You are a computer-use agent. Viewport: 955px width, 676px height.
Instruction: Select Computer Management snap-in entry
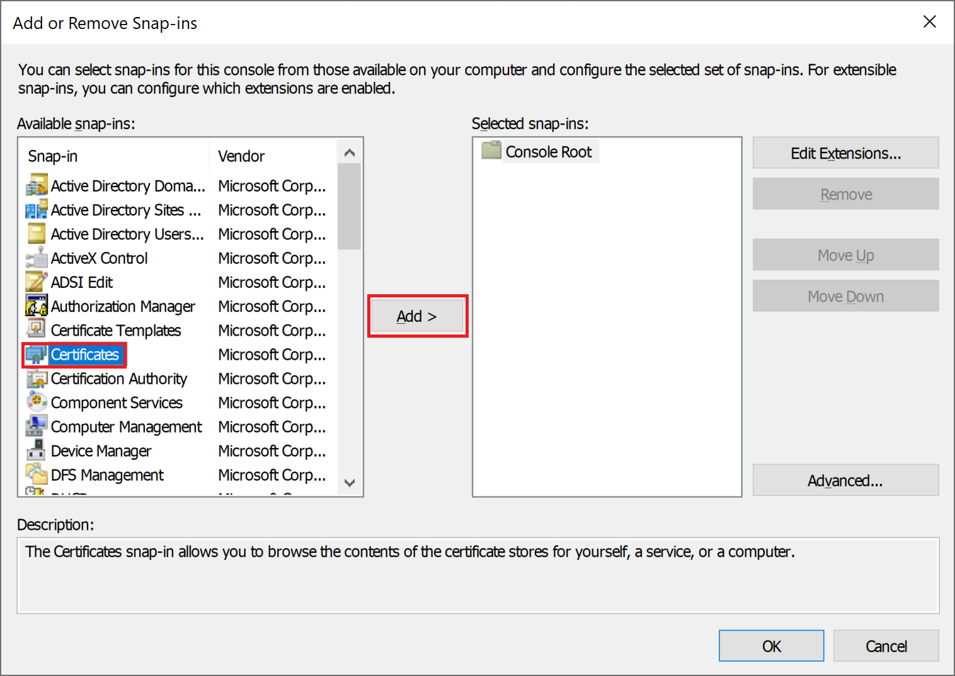126,427
